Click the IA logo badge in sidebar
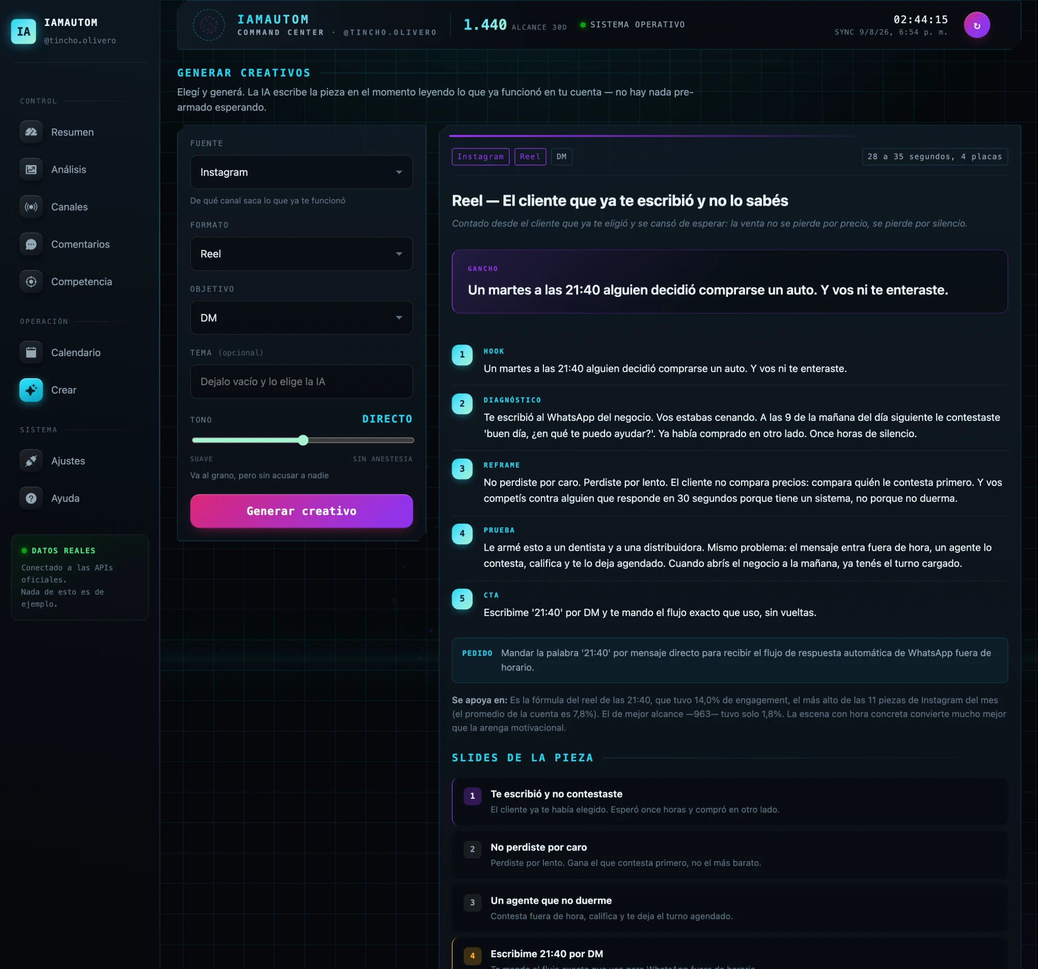Image resolution: width=1038 pixels, height=969 pixels. [x=23, y=31]
